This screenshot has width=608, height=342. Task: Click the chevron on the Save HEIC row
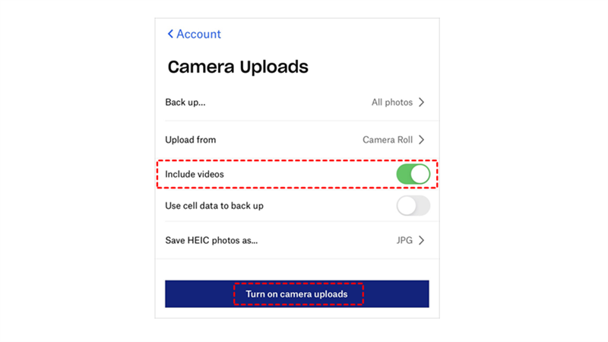[x=422, y=240]
